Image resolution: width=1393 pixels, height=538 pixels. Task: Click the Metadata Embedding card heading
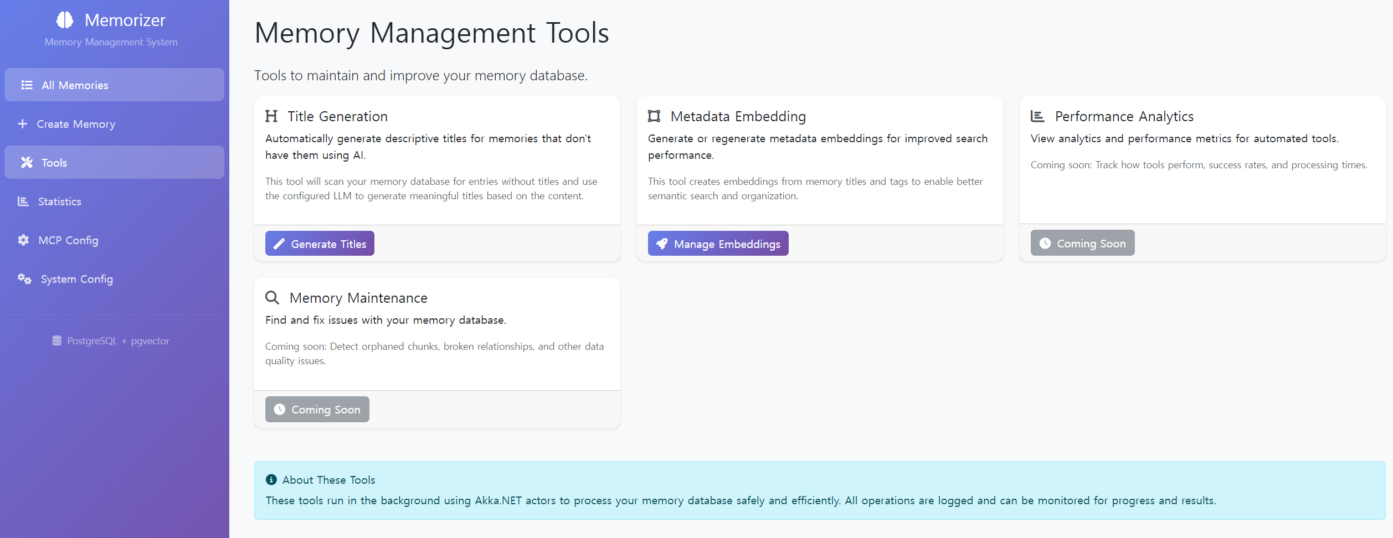coord(738,116)
